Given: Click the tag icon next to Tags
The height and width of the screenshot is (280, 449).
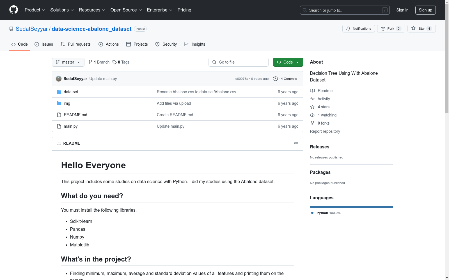Looking at the screenshot, I should [114, 62].
